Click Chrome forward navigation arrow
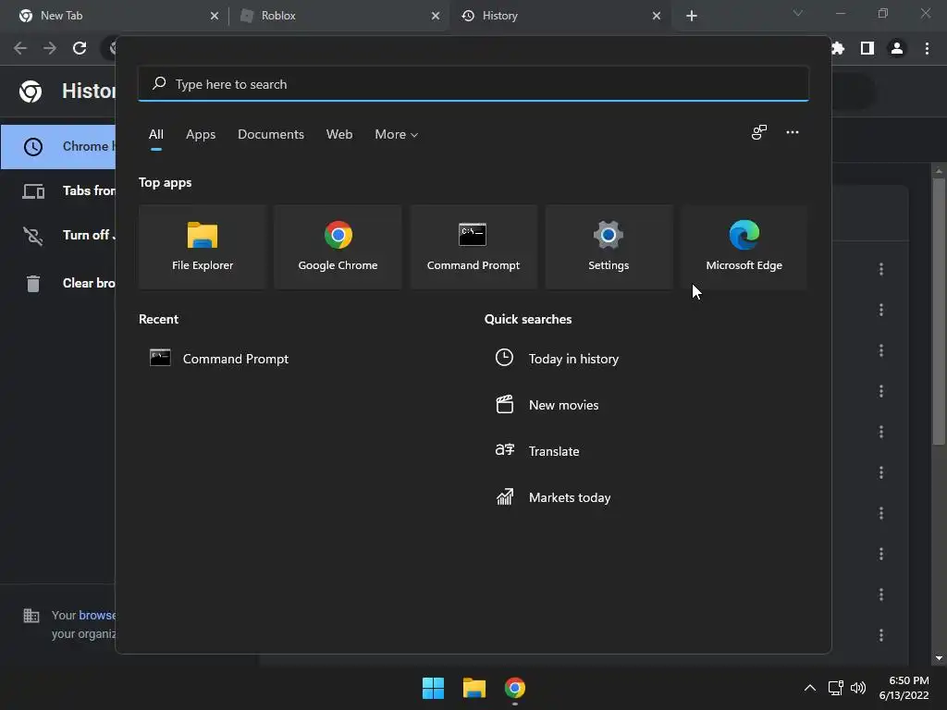 click(50, 48)
